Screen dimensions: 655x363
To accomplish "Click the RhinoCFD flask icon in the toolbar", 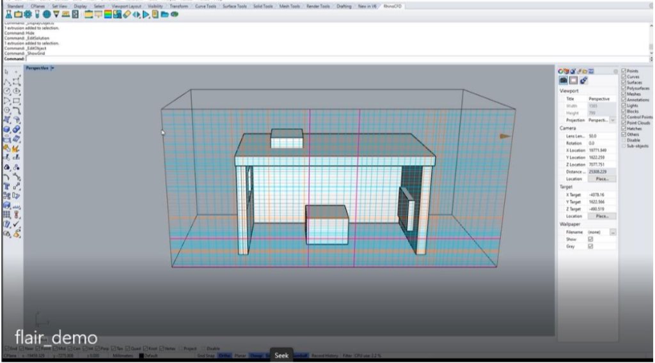I will pyautogui.click(x=8, y=14).
